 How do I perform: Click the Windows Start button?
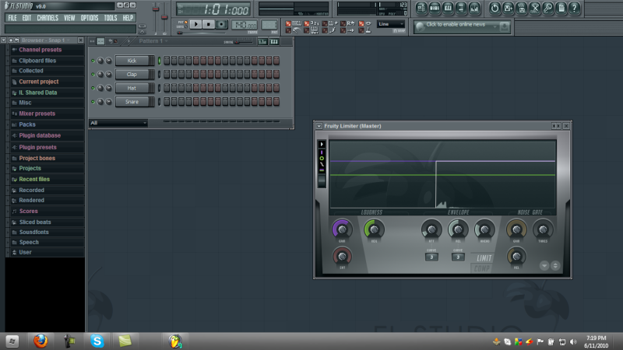(x=12, y=341)
